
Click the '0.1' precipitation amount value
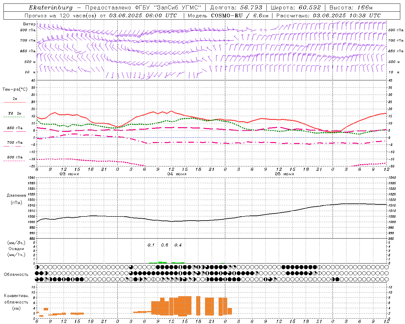(151, 245)
